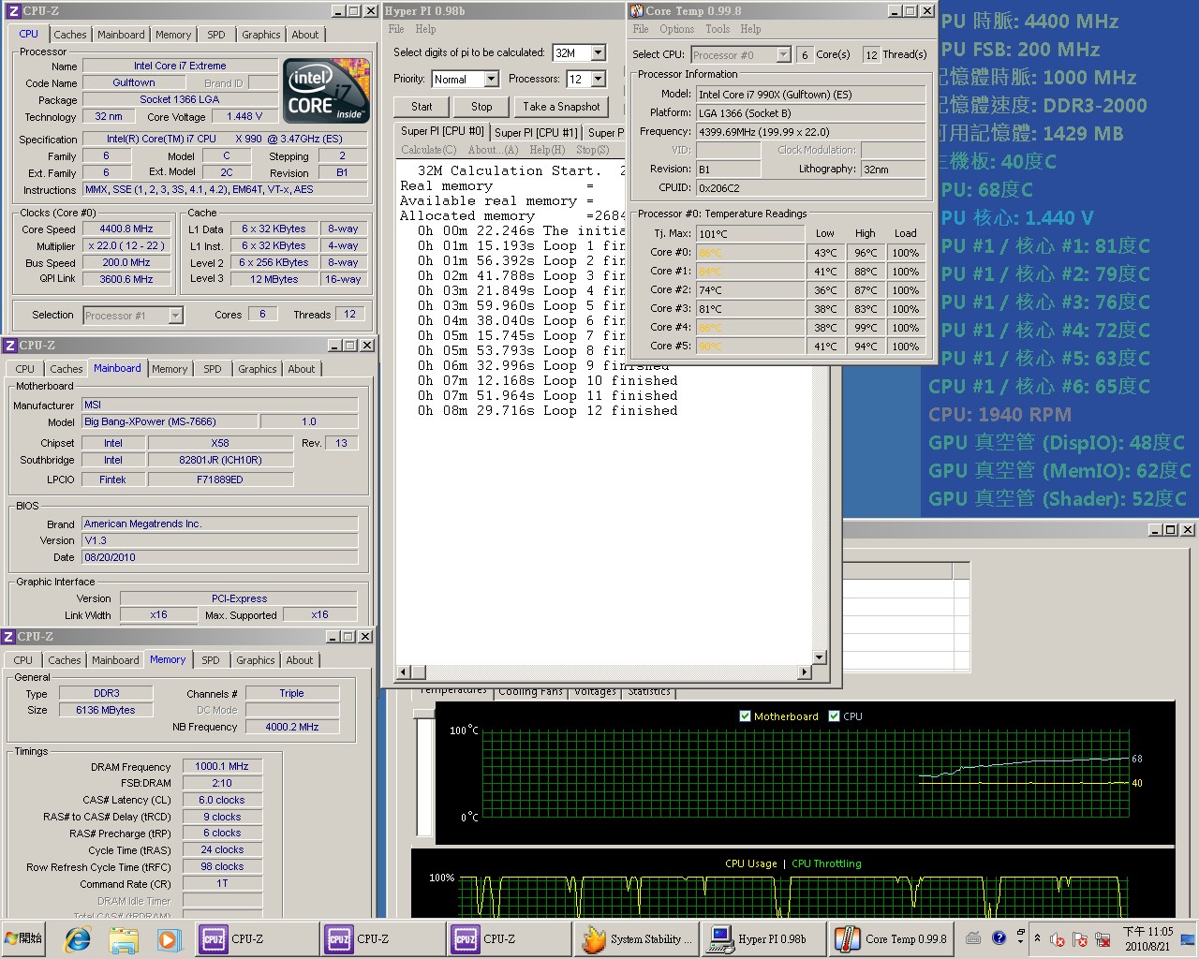
Task: Click Stop(S) in the Super PI submenu
Action: click(x=592, y=150)
